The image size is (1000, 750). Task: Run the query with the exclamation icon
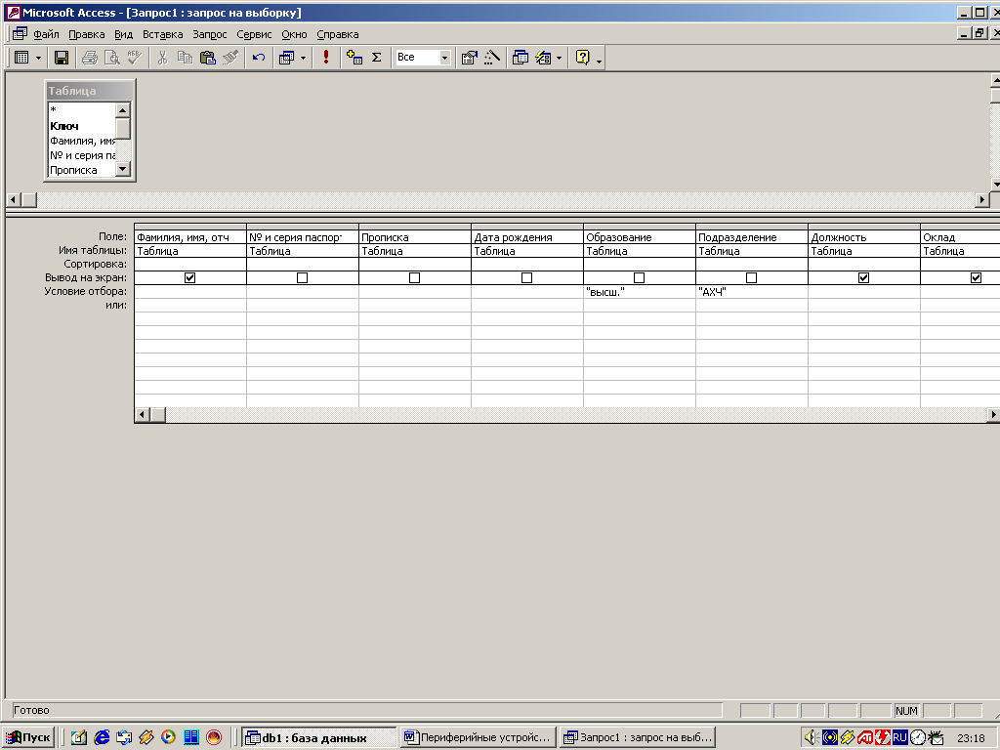(325, 58)
